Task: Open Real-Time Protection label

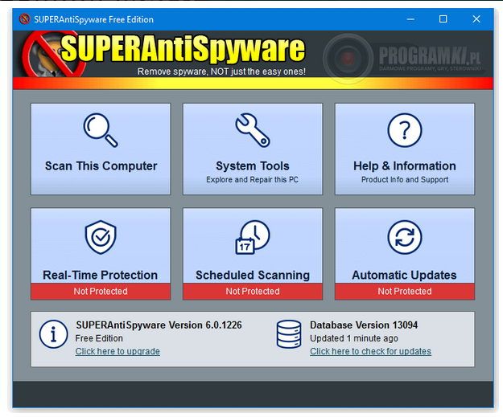Action: pyautogui.click(x=101, y=275)
